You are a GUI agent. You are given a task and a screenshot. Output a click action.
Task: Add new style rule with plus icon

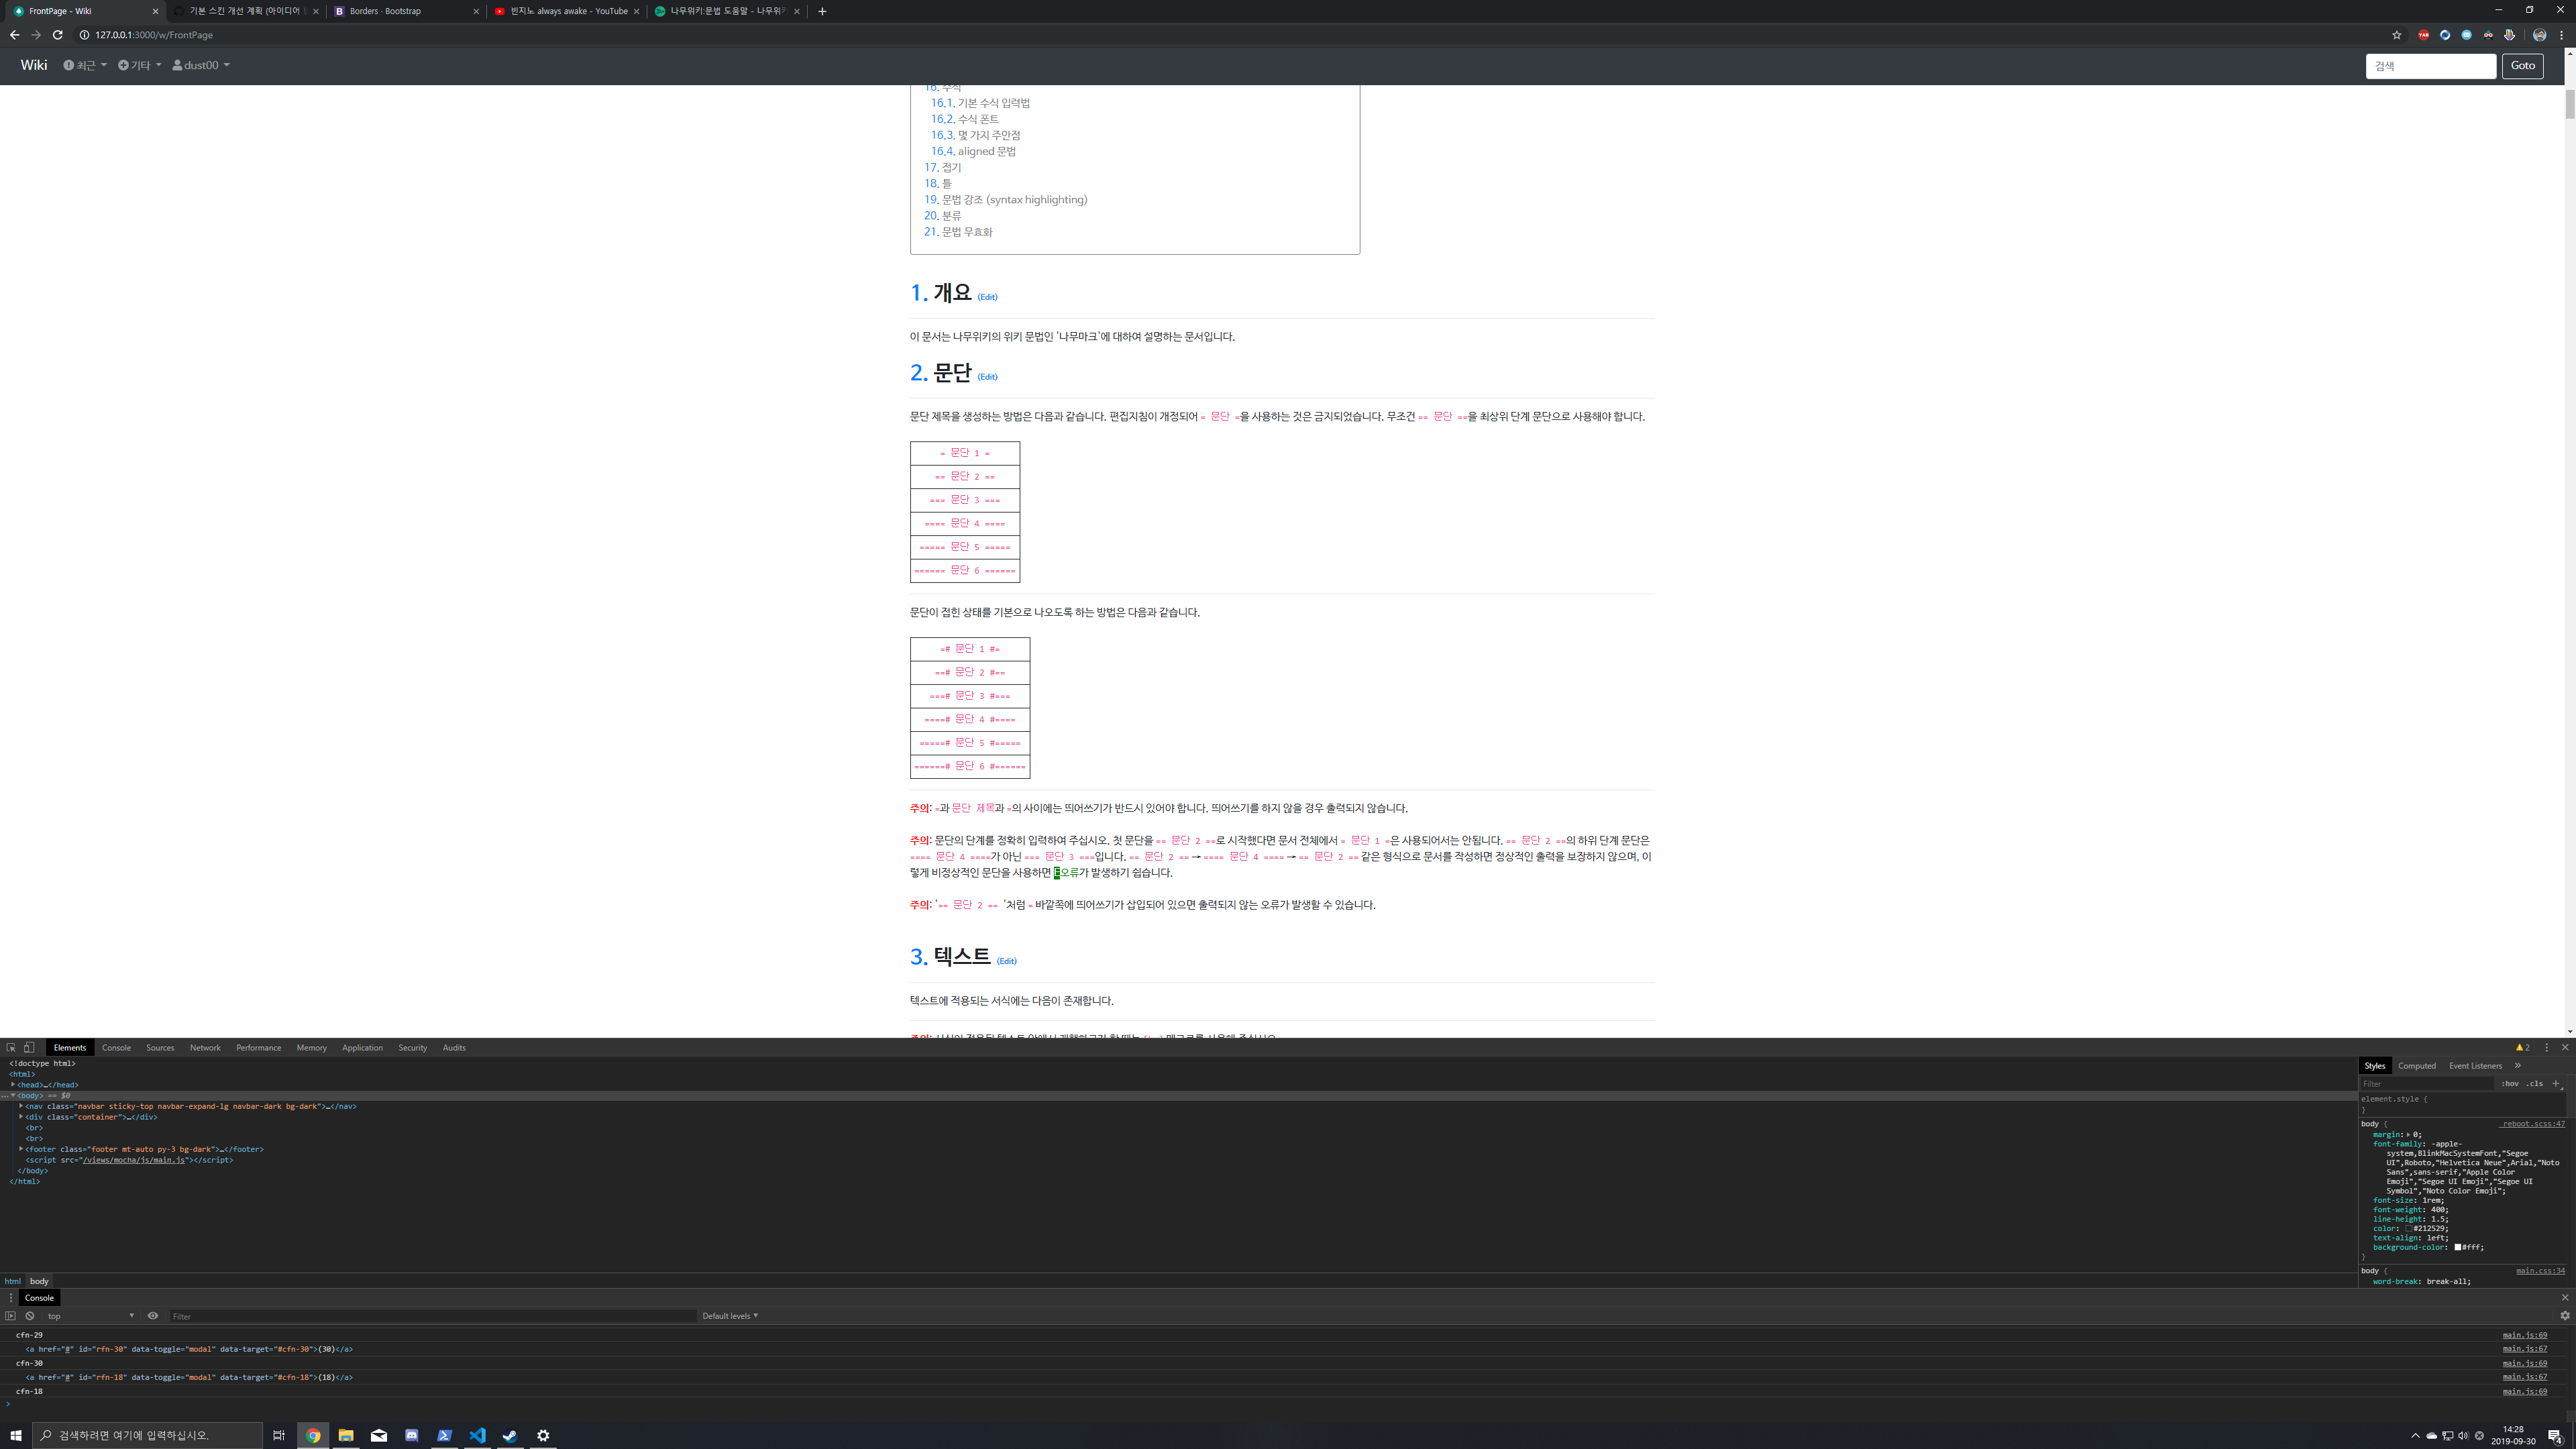(x=2557, y=1083)
